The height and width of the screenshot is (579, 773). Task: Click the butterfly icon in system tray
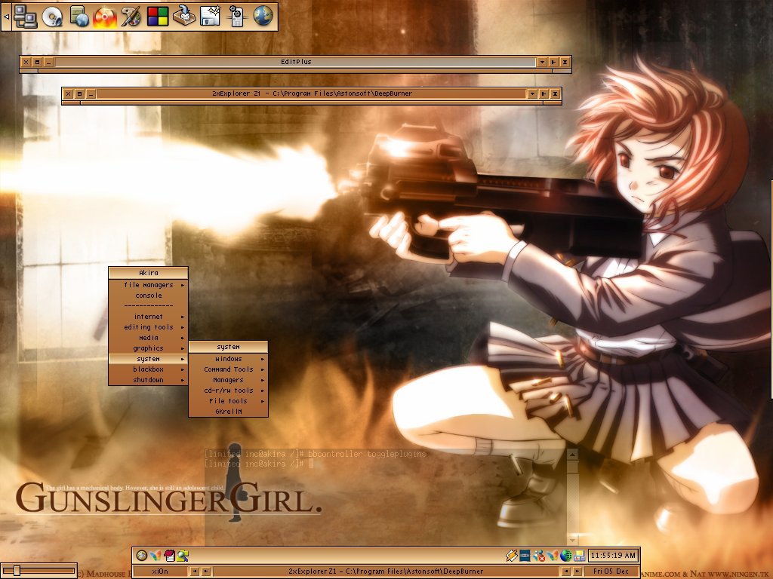tap(553, 556)
